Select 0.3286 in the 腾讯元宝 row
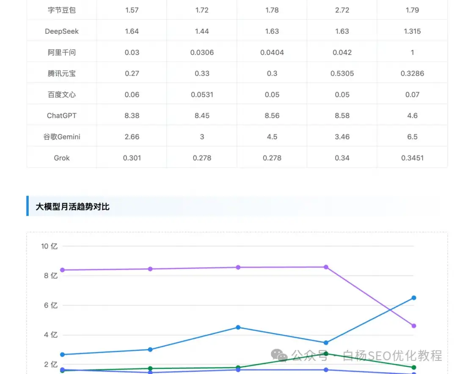The width and height of the screenshot is (457, 374). pyautogui.click(x=412, y=74)
